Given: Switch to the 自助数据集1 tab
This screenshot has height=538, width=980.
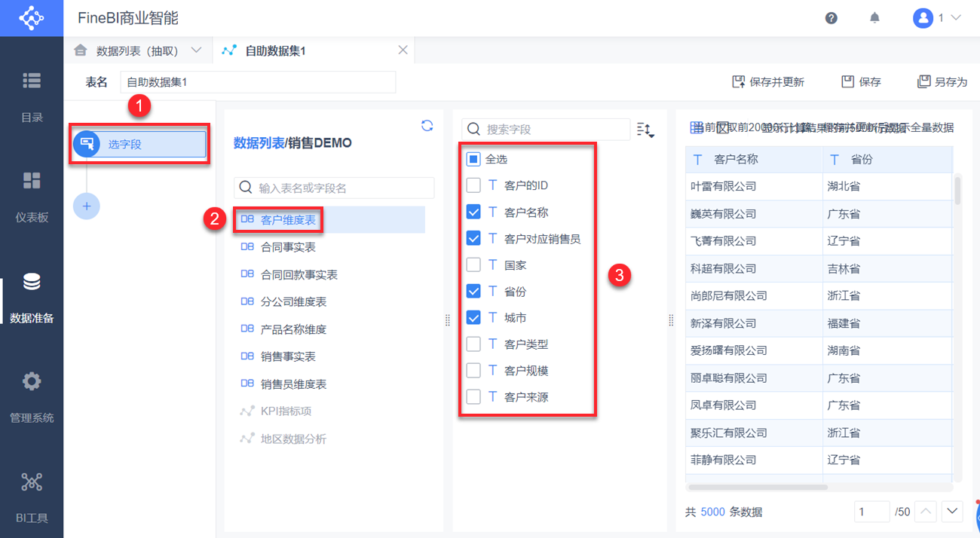Looking at the screenshot, I should 275,50.
